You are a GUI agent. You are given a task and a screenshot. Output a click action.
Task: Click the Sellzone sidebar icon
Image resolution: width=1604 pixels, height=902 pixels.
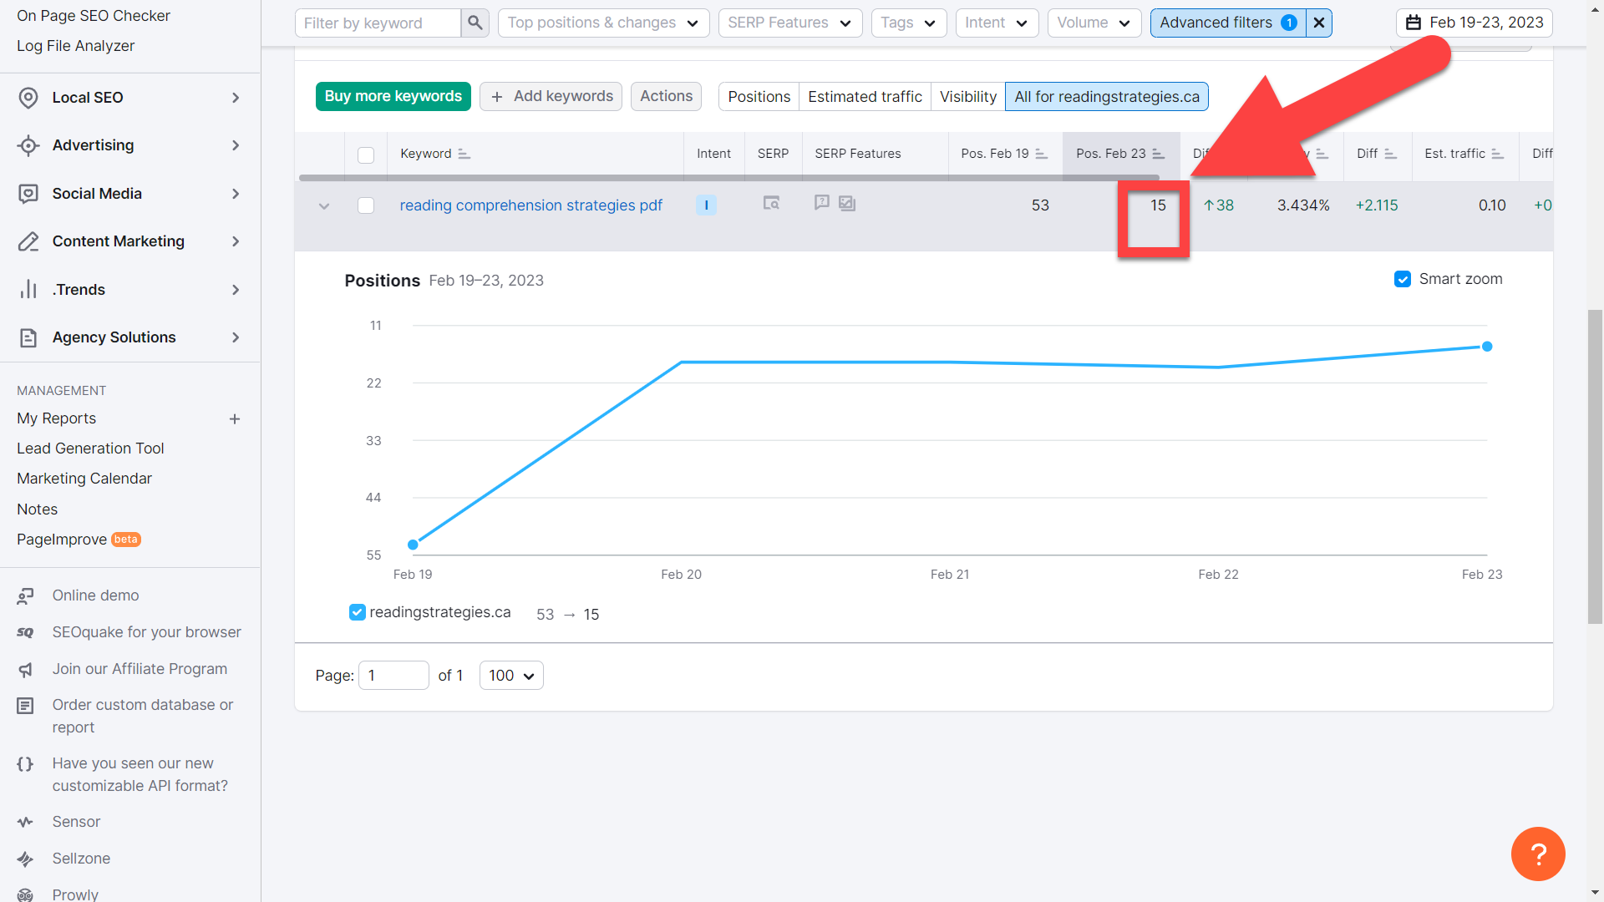(x=26, y=859)
